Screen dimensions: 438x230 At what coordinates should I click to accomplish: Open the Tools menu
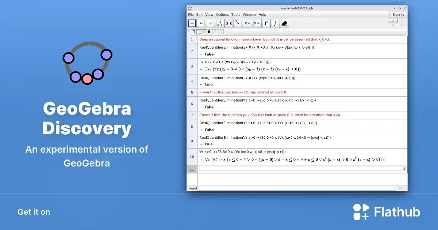[236, 15]
